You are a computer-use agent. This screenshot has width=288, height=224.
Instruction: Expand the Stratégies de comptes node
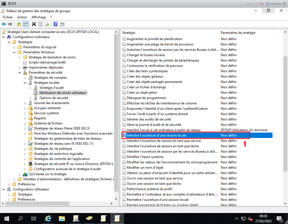pyautogui.click(x=25, y=78)
